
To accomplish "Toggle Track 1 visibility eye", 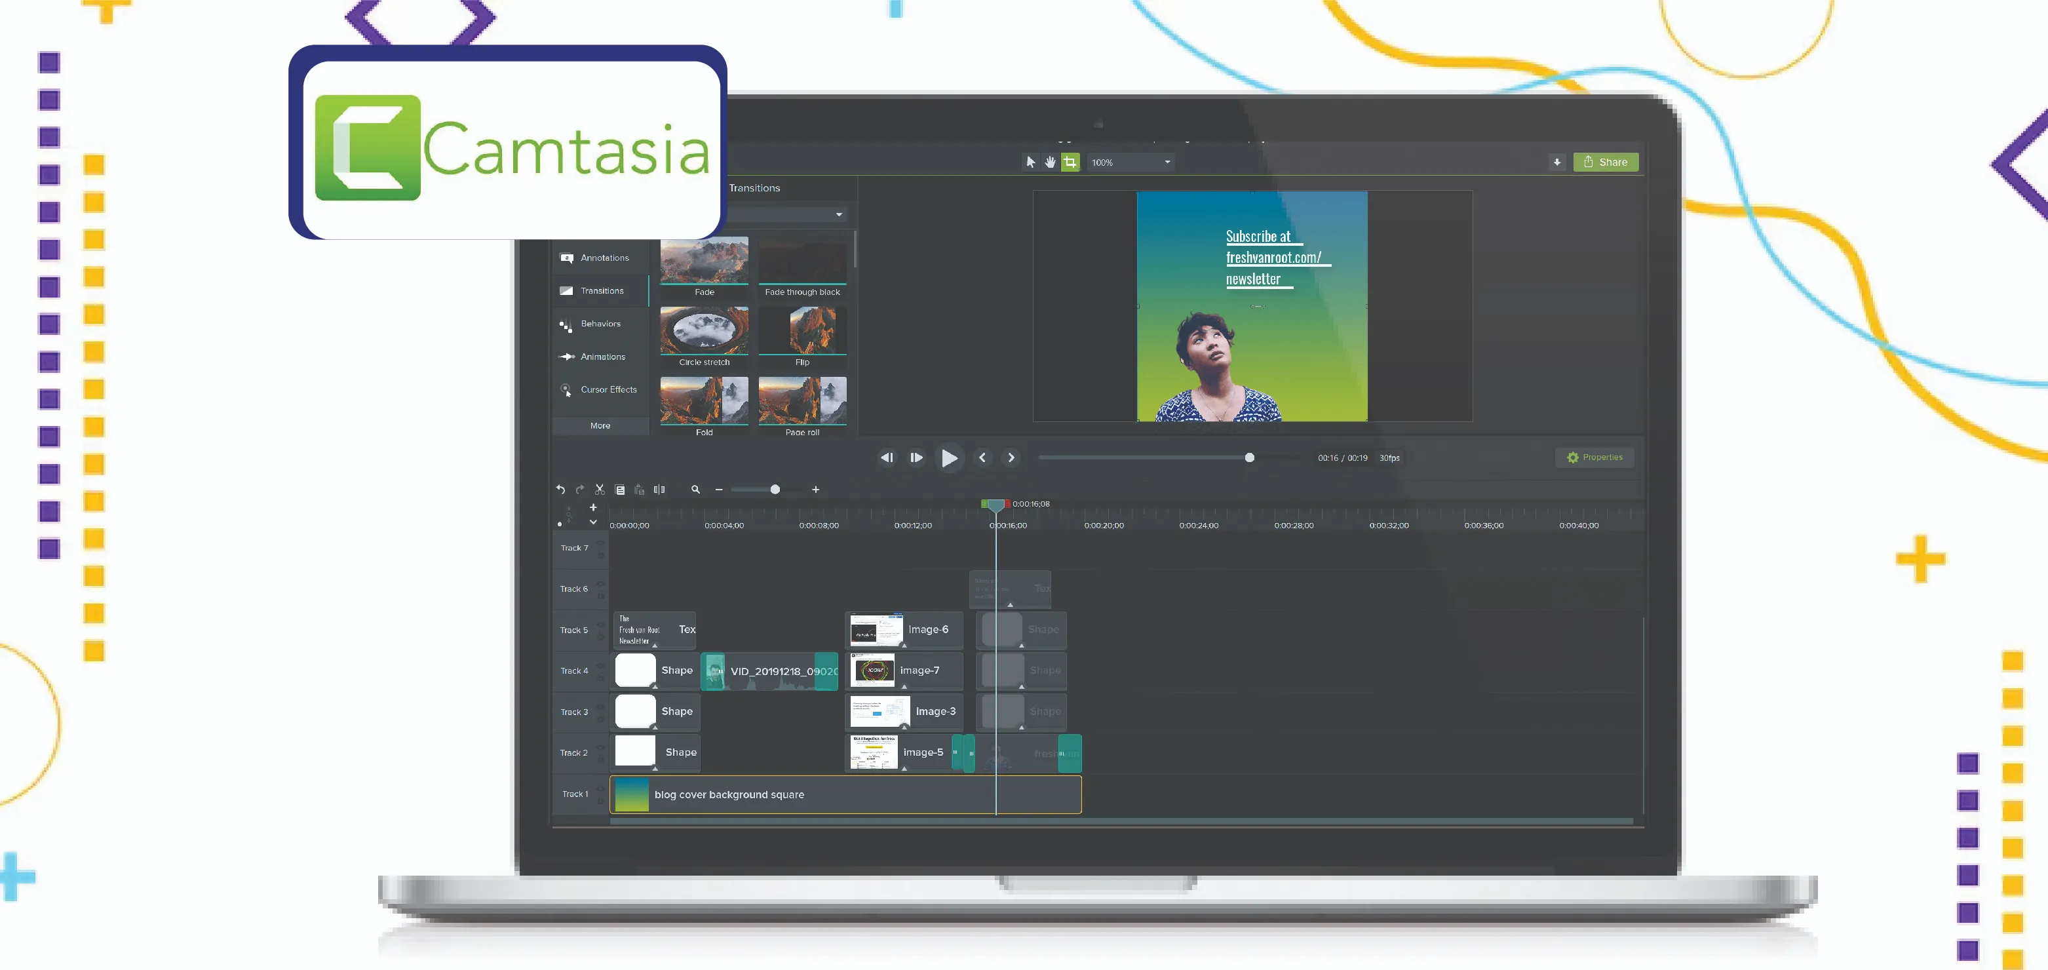I will [x=601, y=788].
